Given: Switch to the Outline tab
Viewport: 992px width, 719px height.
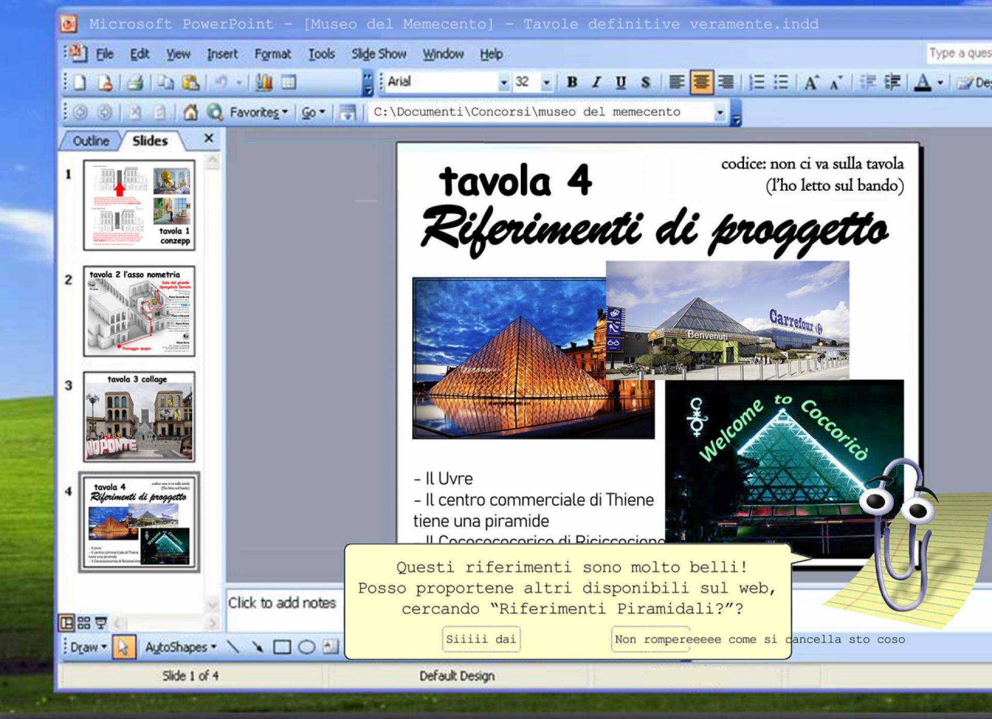Looking at the screenshot, I should point(91,141).
